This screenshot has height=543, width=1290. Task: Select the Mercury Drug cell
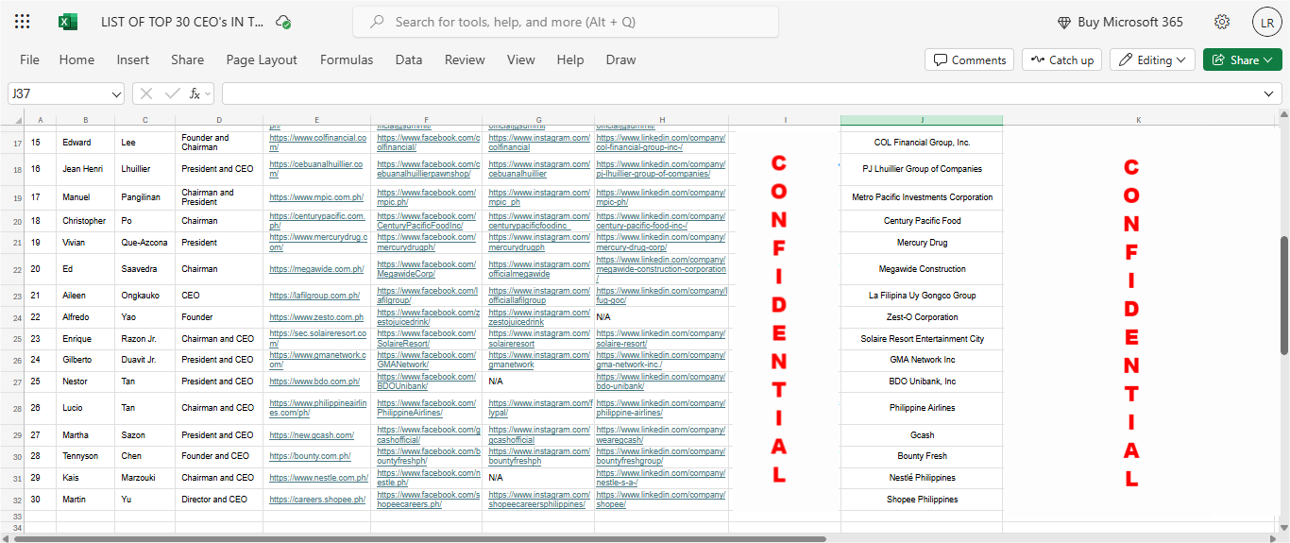tap(922, 243)
